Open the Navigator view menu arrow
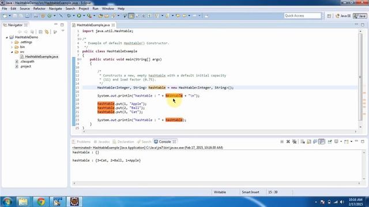 click(63, 30)
